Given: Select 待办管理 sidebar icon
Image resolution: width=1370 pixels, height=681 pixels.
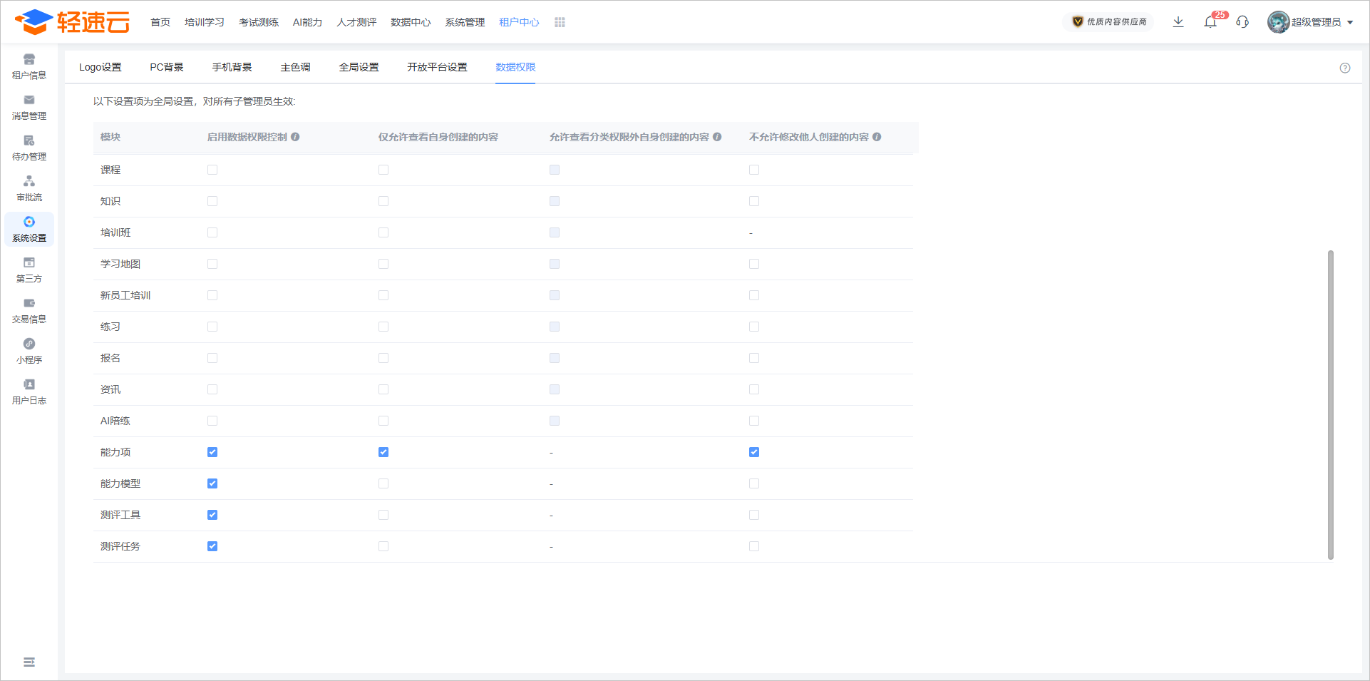Looking at the screenshot, I should point(29,146).
